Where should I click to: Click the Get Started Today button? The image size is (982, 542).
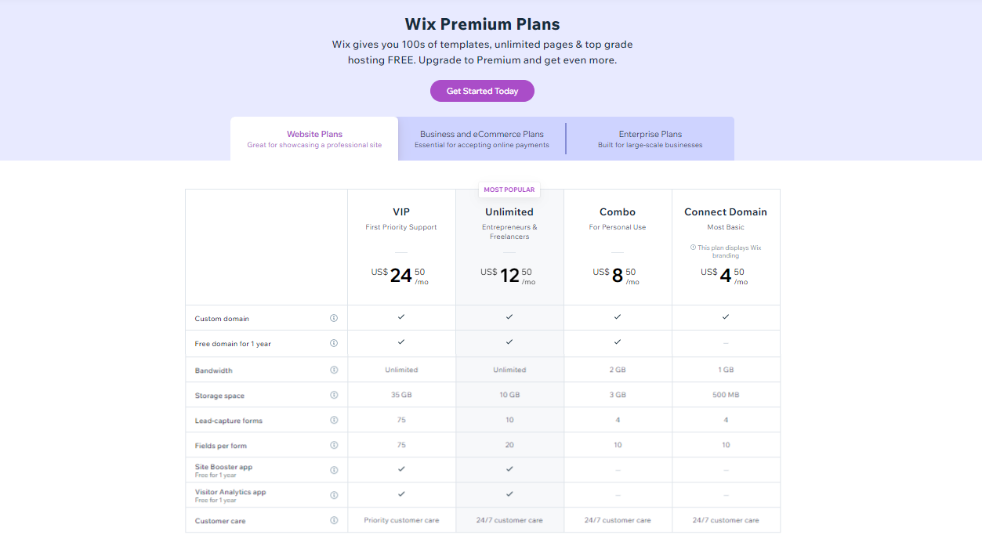point(481,91)
